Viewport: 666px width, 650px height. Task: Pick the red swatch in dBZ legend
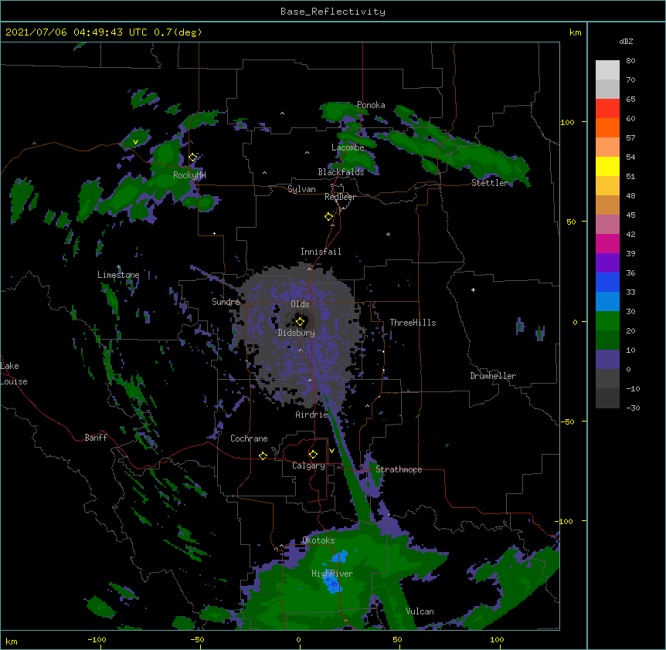(x=607, y=108)
